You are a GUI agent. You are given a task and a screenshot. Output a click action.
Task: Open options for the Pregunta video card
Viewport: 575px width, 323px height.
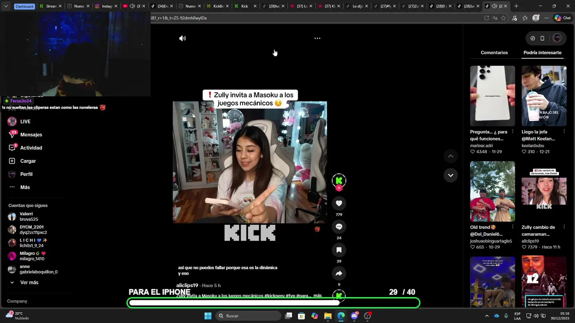point(513,131)
